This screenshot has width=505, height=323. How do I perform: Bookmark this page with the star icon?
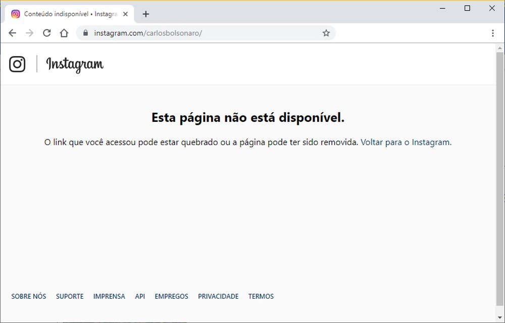(326, 33)
